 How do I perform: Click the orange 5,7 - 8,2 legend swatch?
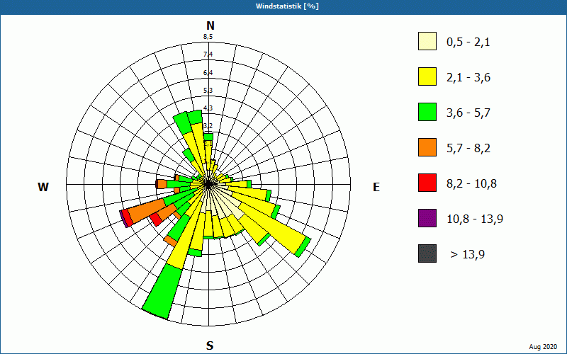pyautogui.click(x=427, y=147)
